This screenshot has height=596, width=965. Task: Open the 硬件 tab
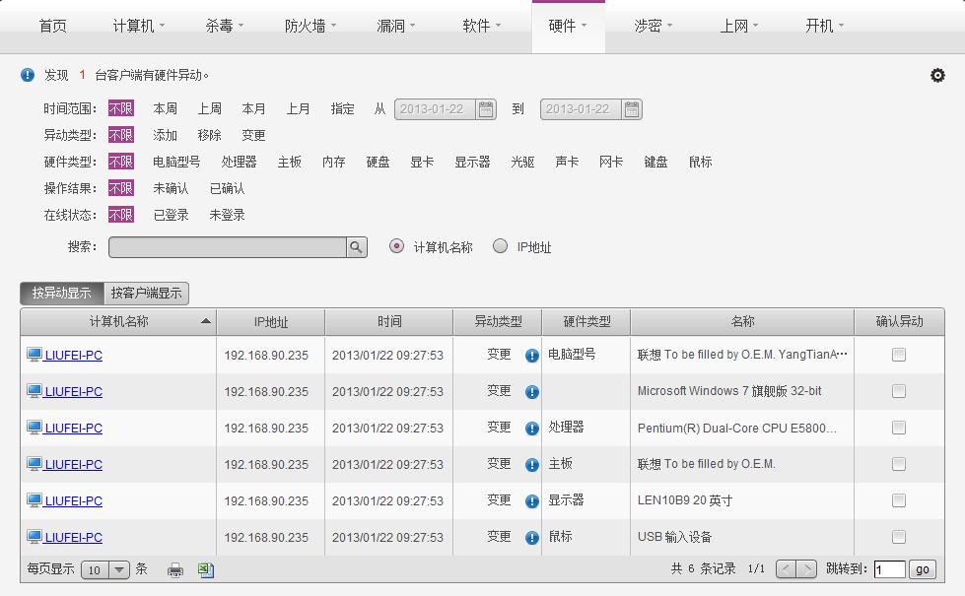568,26
